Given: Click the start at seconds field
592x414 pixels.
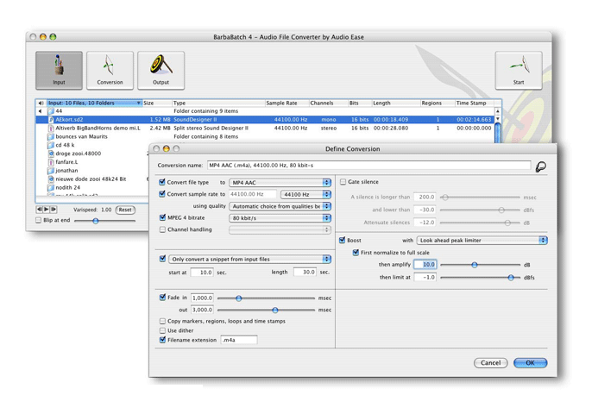Looking at the screenshot, I should click(202, 272).
